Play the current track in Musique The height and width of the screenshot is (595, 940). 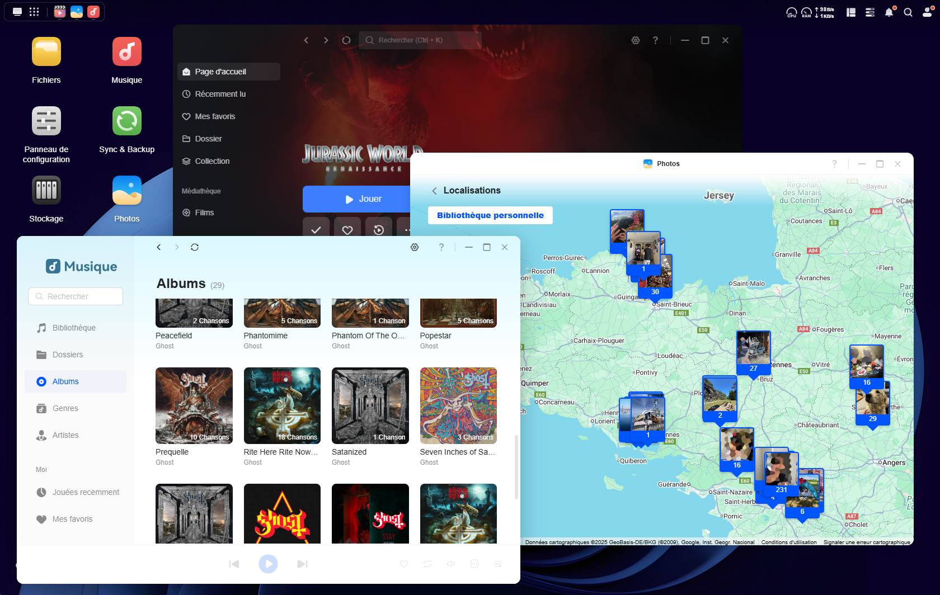pyautogui.click(x=269, y=564)
